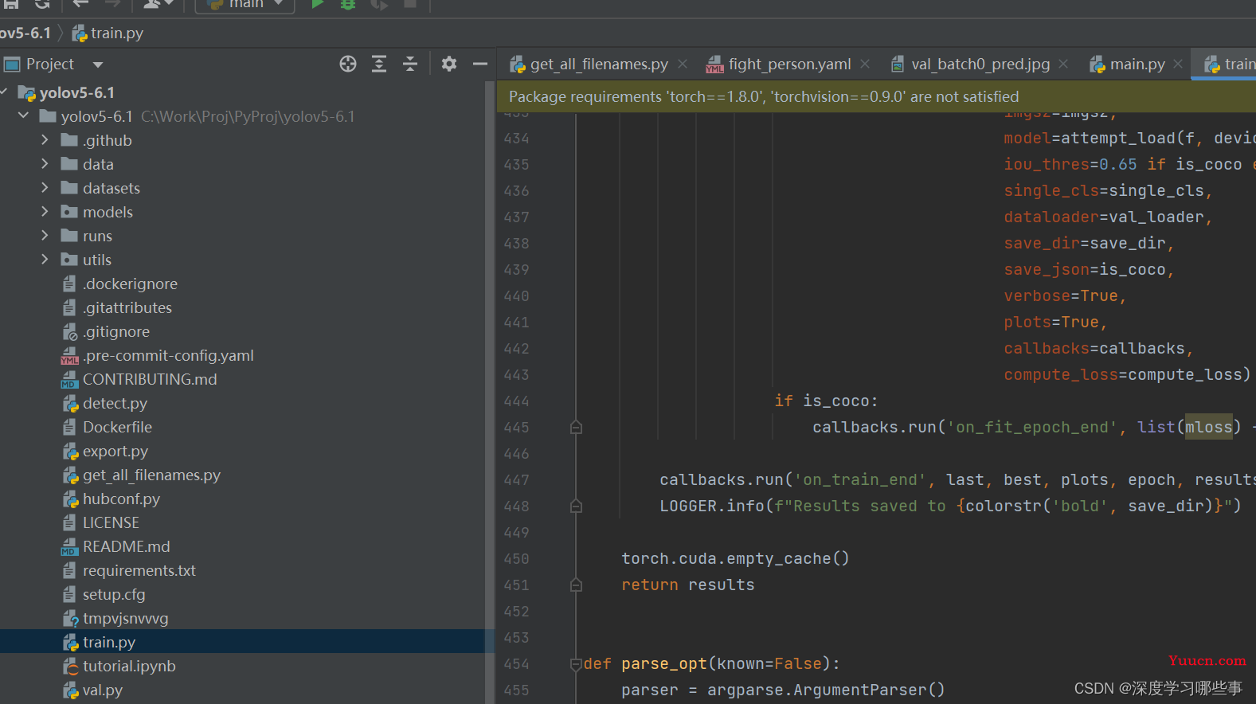The width and height of the screenshot is (1256, 704).
Task: Expand the utils folder
Action: [45, 259]
